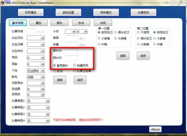Click the 比赛风格 input box
Image resolution: width=187 pixels, height=136 pixels.
pyautogui.click(x=32, y=31)
